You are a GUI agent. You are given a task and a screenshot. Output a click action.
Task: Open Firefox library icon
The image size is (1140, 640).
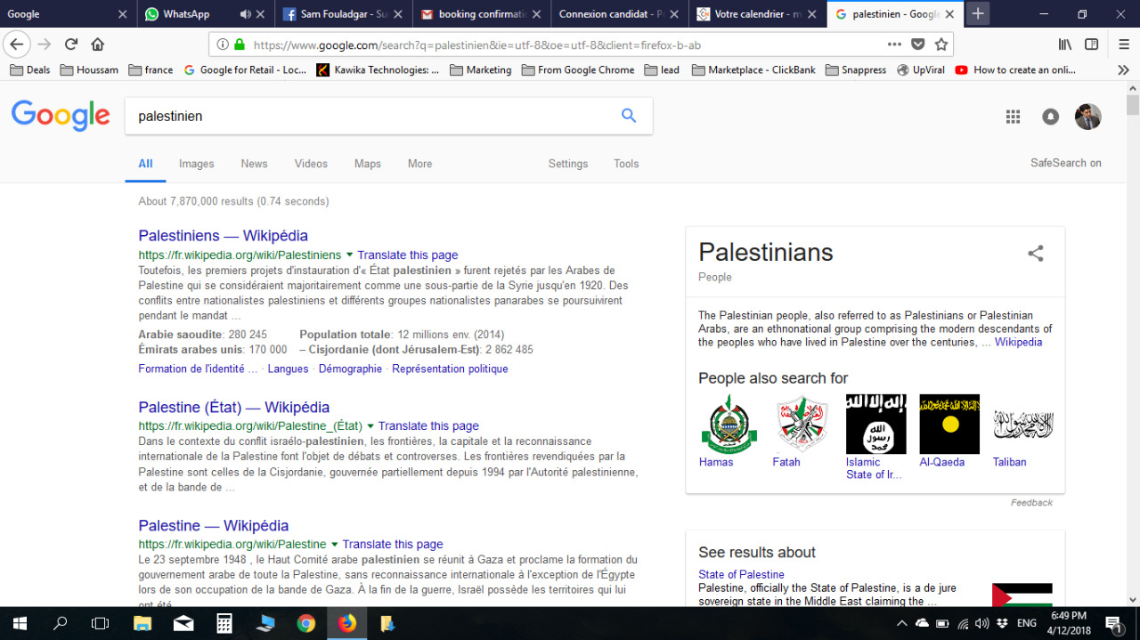point(1064,45)
